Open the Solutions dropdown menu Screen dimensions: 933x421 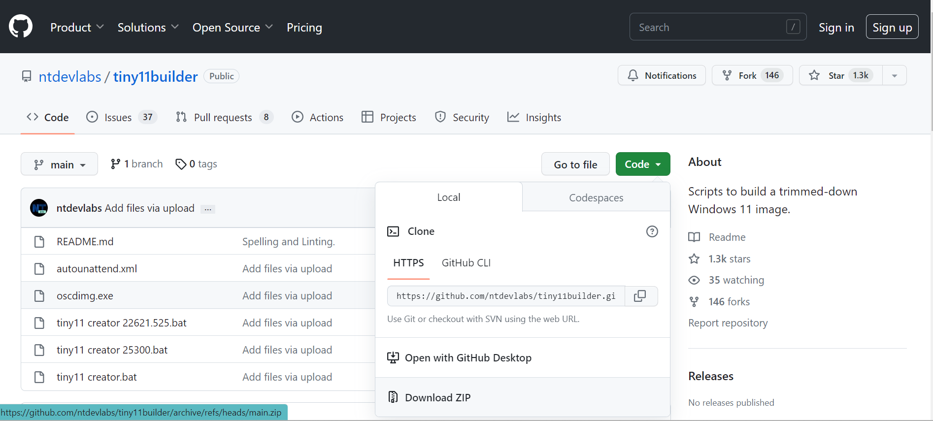148,27
